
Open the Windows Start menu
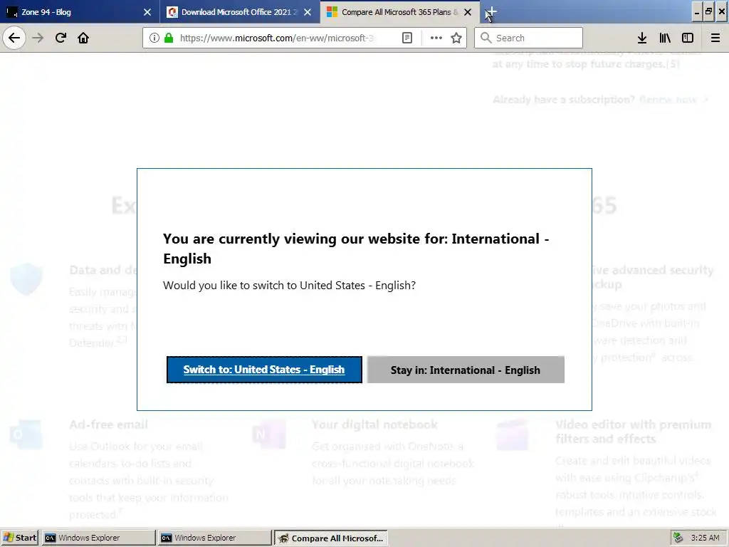click(x=20, y=538)
